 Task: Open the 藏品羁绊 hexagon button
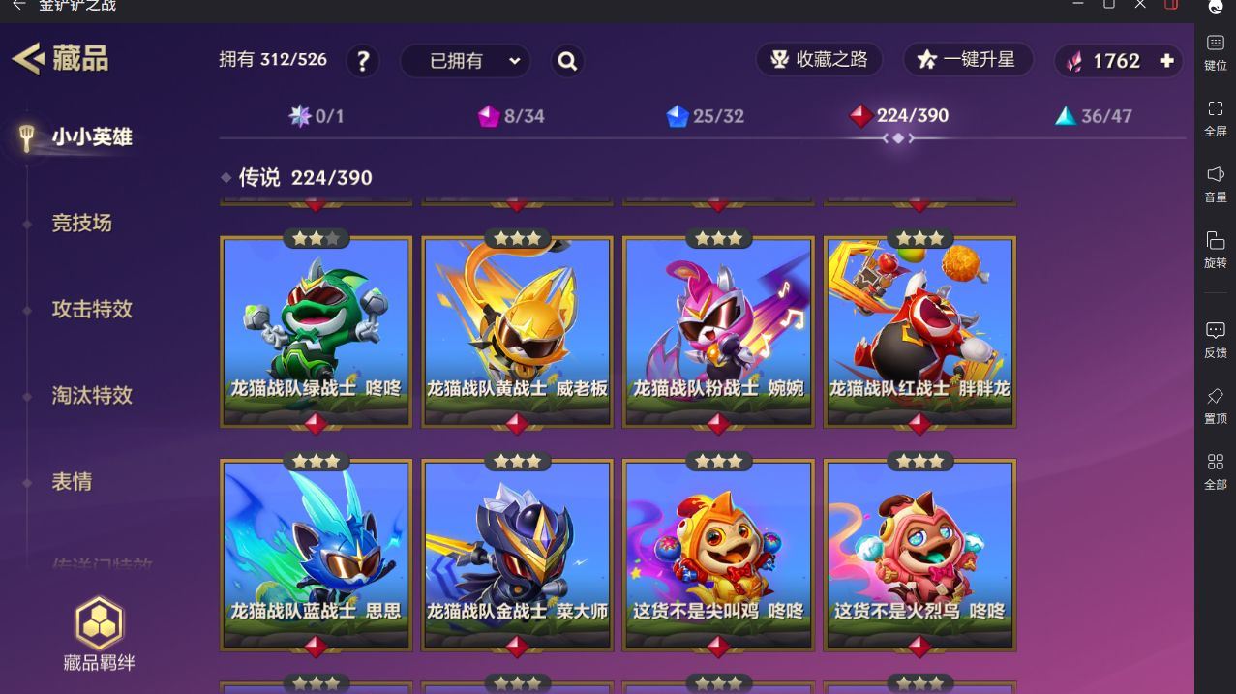99,634
